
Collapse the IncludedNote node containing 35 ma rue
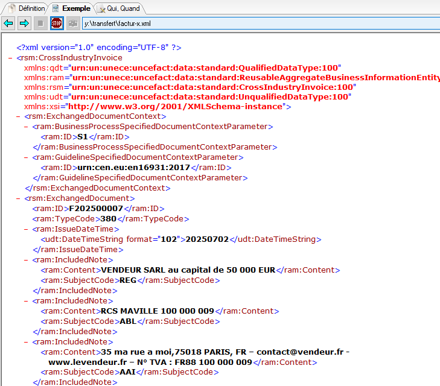26,342
